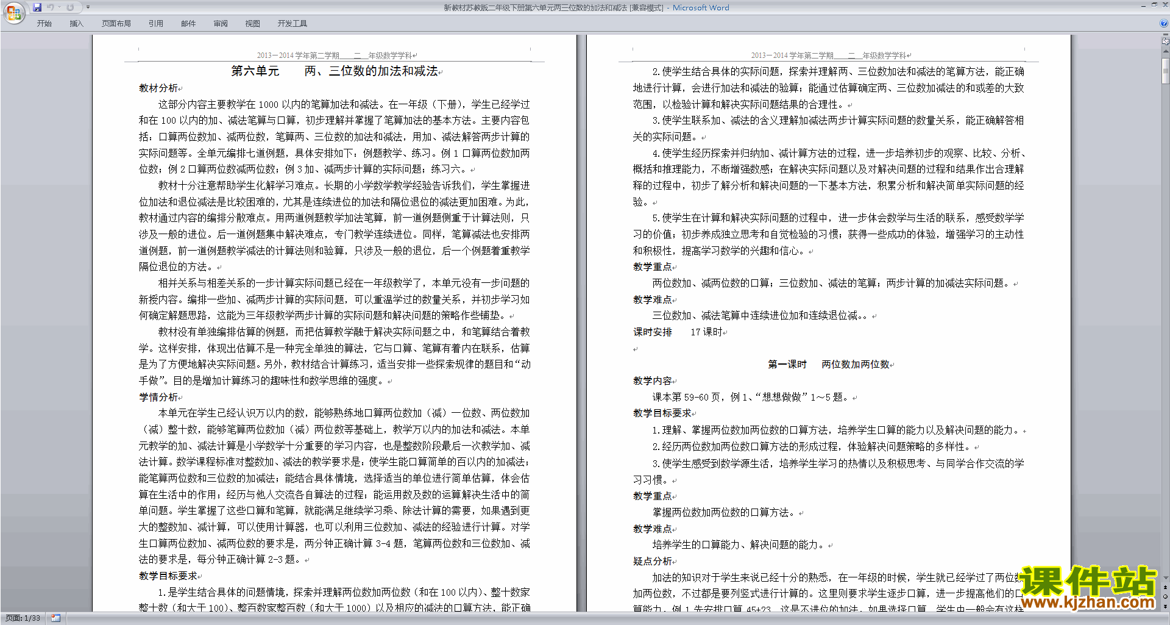Click the line 三位数加、减法笔算中连续进位加
Viewport: 1170px width, 625px height.
760,316
